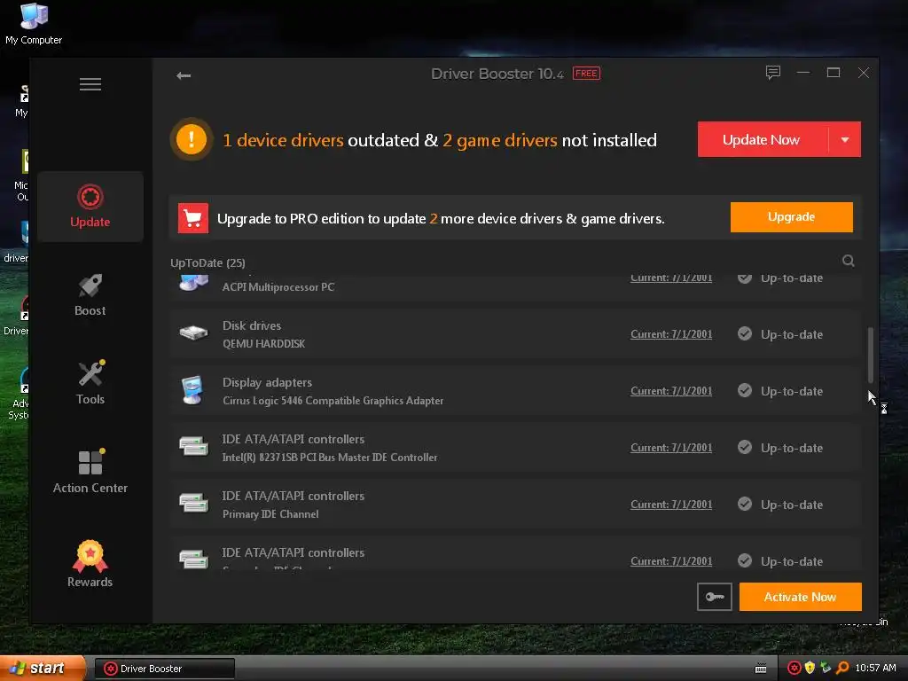Viewport: 908px width, 681px height.
Task: Open the feedback chat icon
Action: tap(773, 73)
